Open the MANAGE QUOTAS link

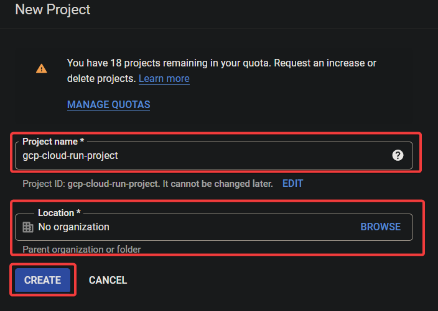tap(109, 104)
